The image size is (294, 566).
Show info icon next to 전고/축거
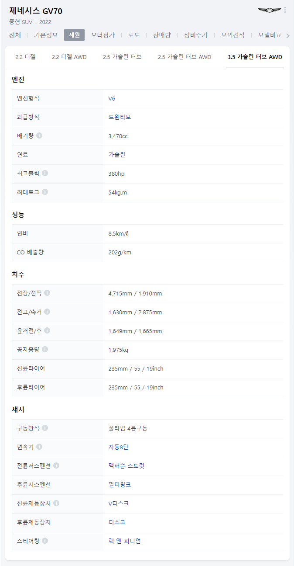coord(47,312)
